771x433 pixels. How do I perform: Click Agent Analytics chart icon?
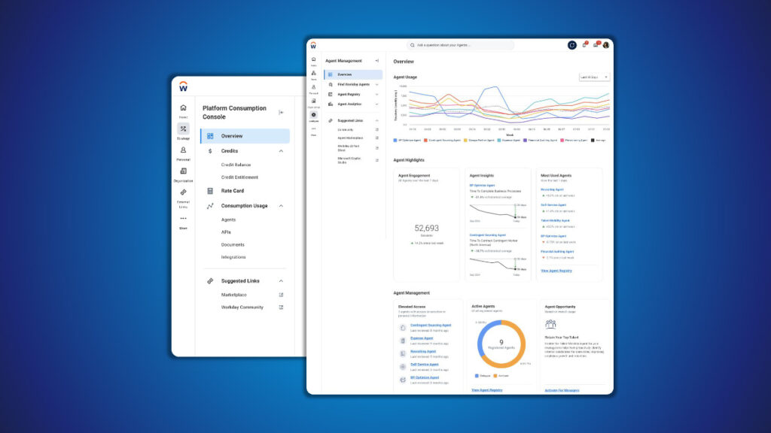click(331, 104)
